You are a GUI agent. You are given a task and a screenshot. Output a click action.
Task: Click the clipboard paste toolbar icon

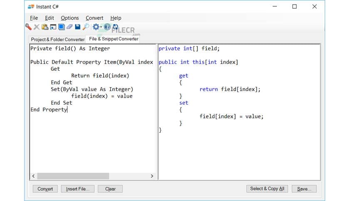(x=45, y=27)
